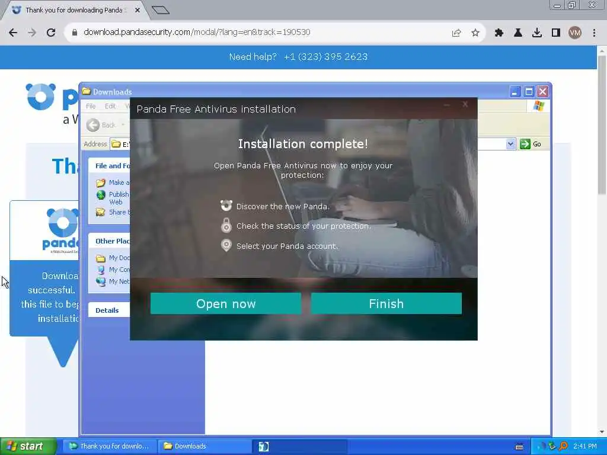607x455 pixels.
Task: Click the help phone number +1 (323) 395 2623
Action: click(325, 57)
